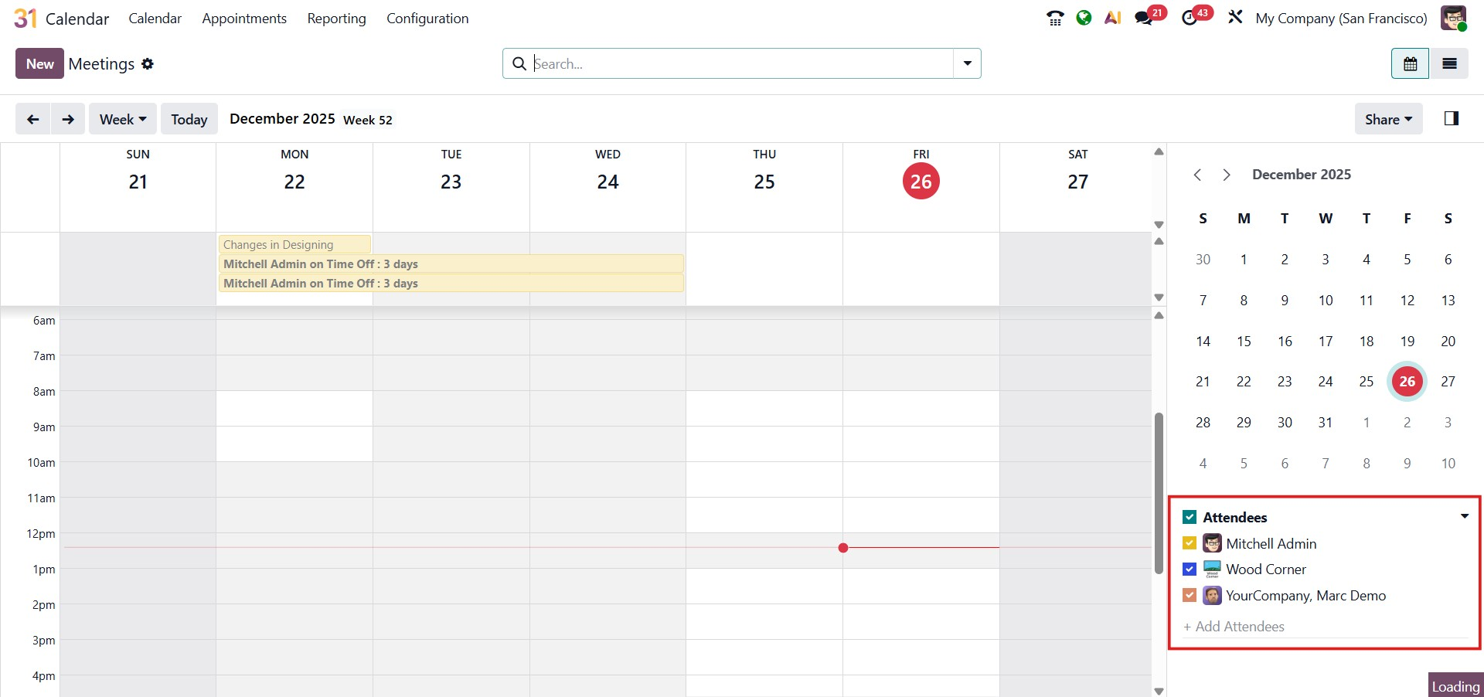The height and width of the screenshot is (697, 1484).
Task: Open the Reporting menu
Action: pos(336,19)
